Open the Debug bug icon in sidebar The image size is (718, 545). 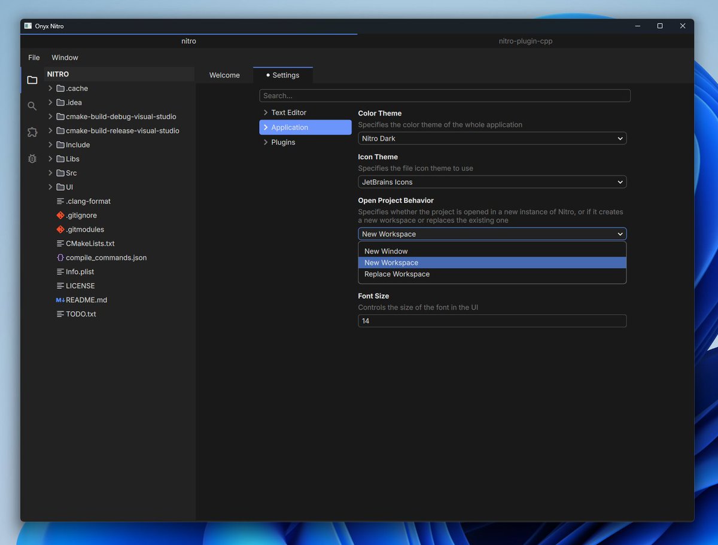click(x=32, y=159)
